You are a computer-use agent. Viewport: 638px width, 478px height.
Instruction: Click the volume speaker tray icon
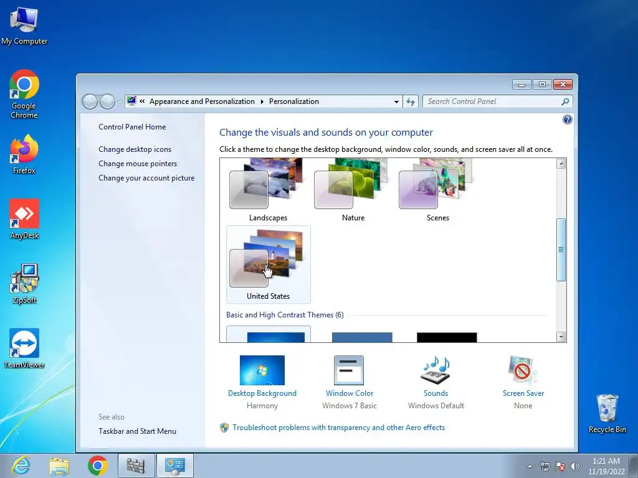pyautogui.click(x=575, y=466)
